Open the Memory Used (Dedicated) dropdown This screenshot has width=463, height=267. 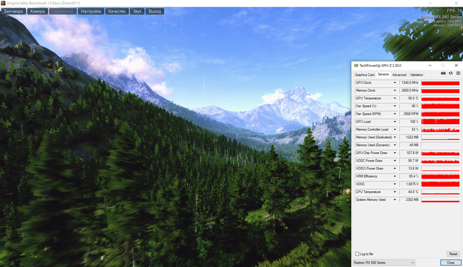(394, 137)
